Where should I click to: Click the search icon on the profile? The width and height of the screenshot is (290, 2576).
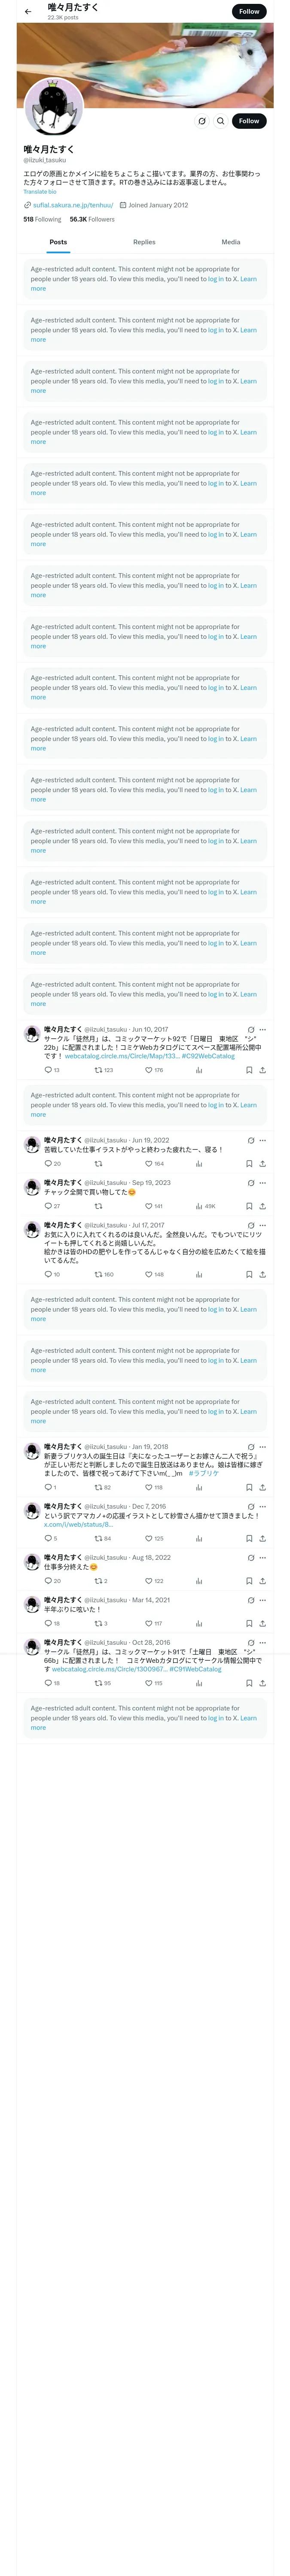(x=221, y=121)
